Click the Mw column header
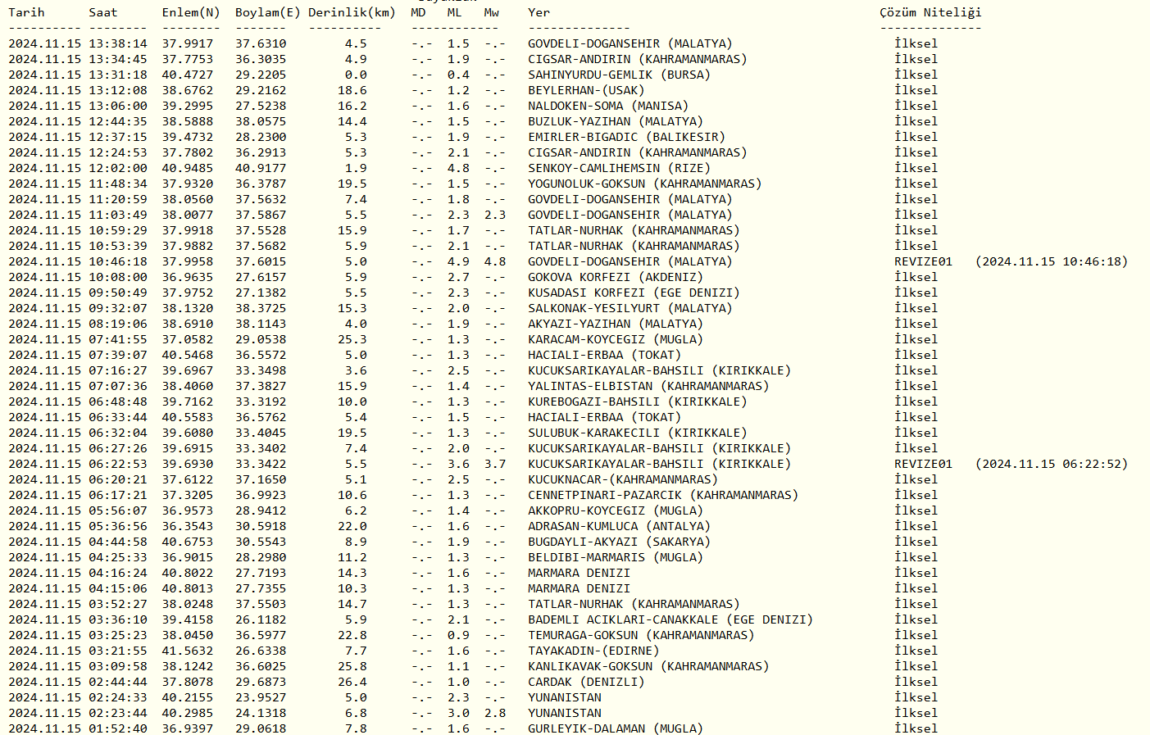Image resolution: width=1150 pixels, height=735 pixels. [x=491, y=12]
